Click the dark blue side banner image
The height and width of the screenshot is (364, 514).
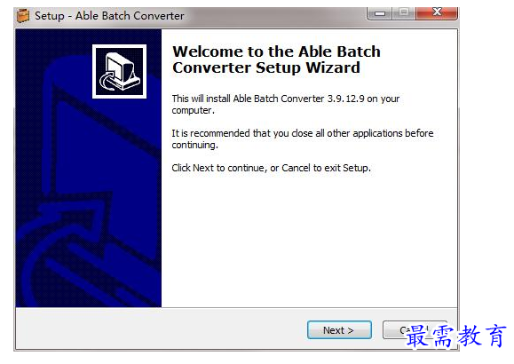[89, 168]
